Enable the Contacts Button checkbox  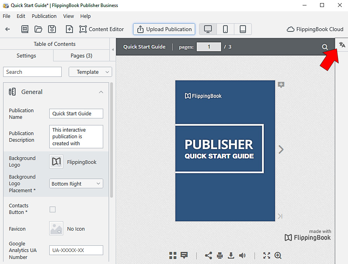click(x=53, y=209)
